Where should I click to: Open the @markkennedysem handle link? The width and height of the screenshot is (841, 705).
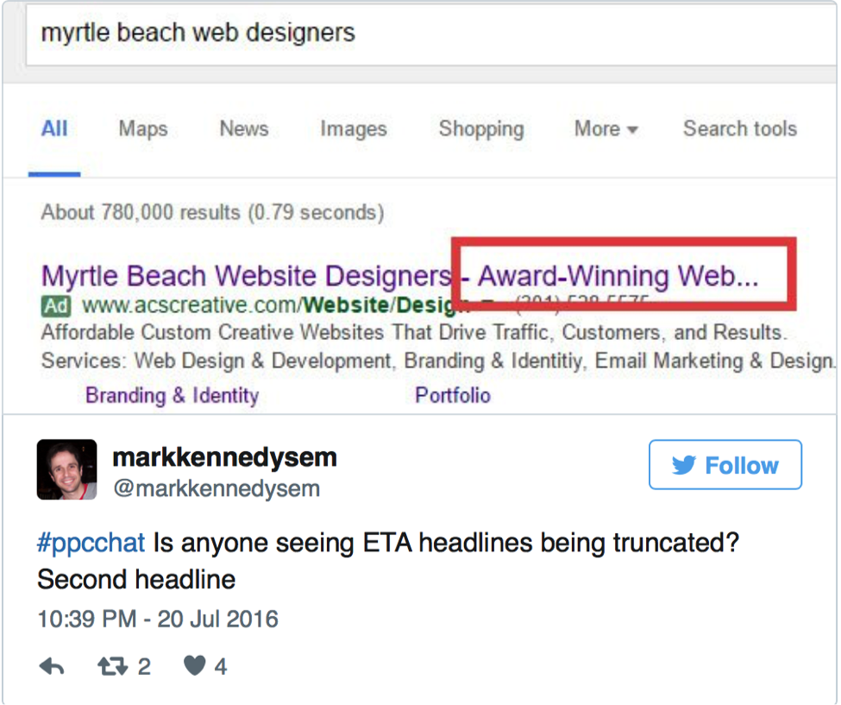217,488
